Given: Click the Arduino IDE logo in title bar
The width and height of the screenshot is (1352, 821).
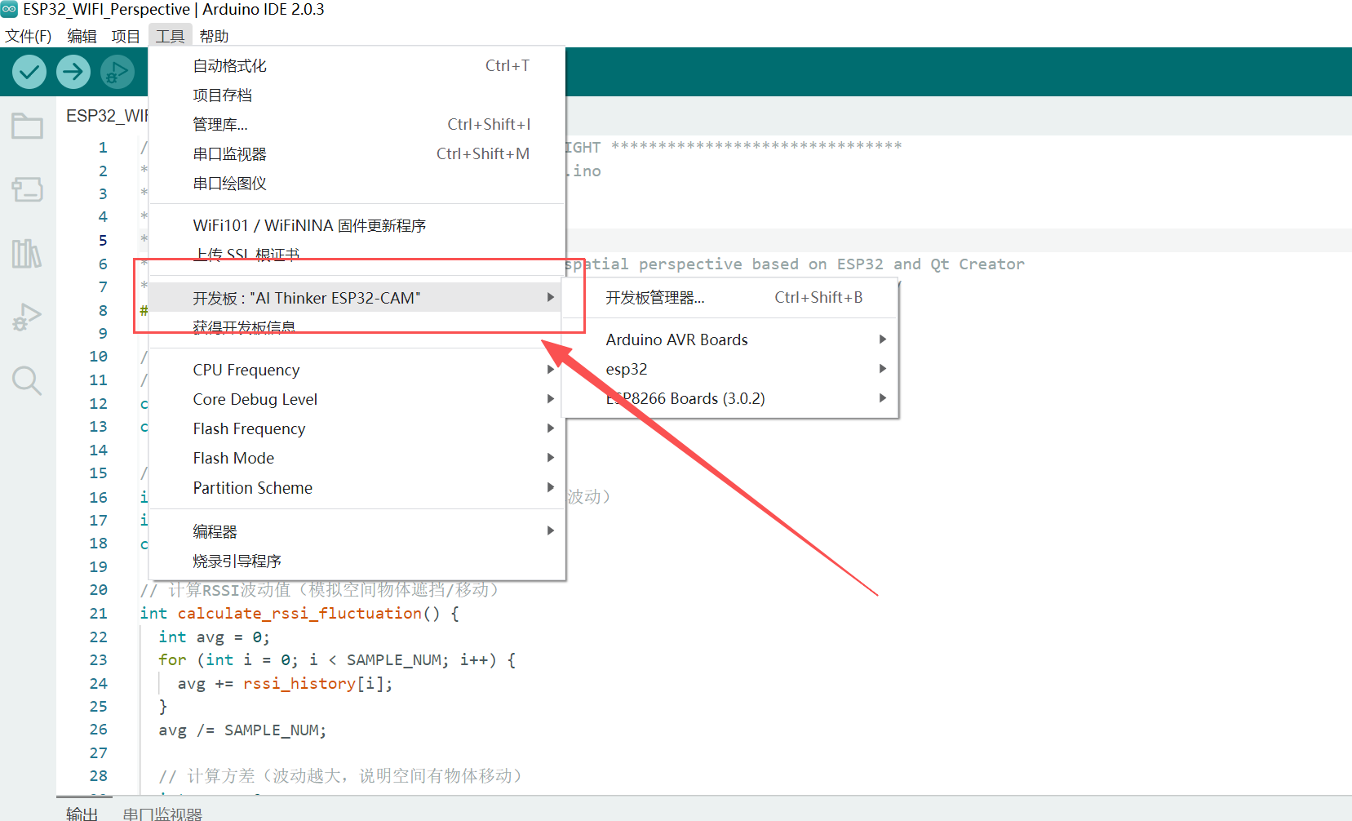Looking at the screenshot, I should click(9, 10).
